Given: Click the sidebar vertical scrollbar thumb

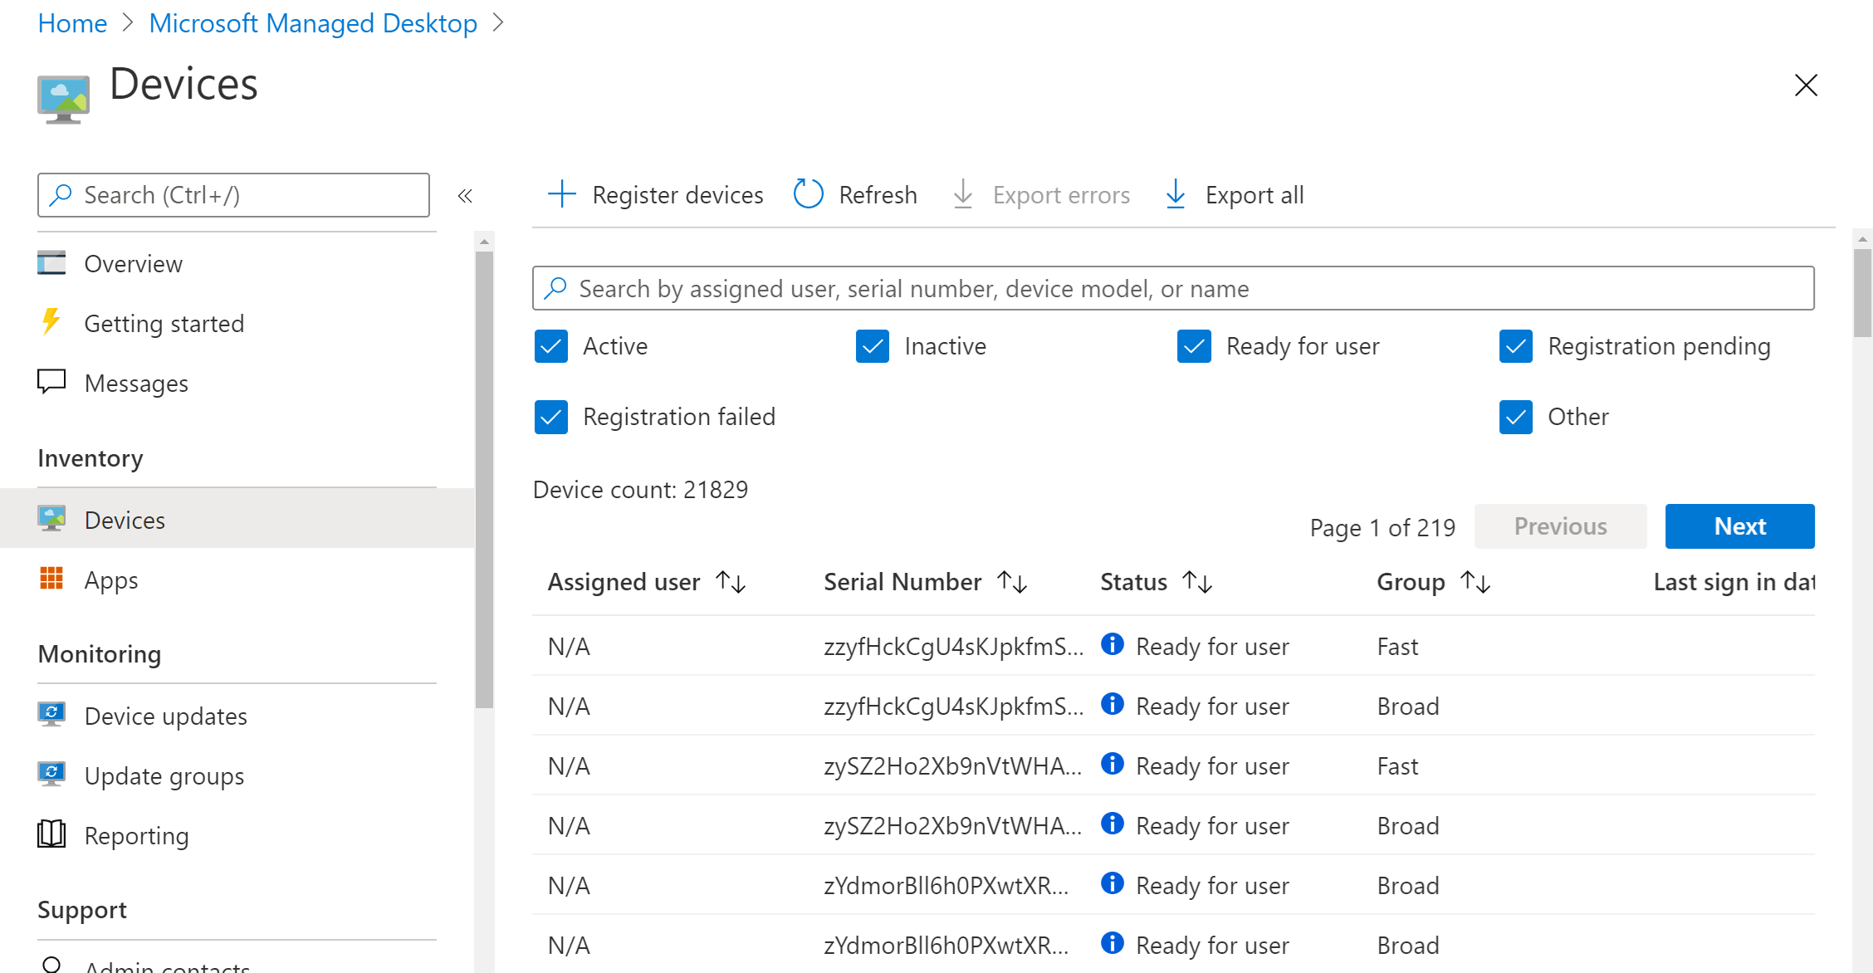Looking at the screenshot, I should (484, 479).
